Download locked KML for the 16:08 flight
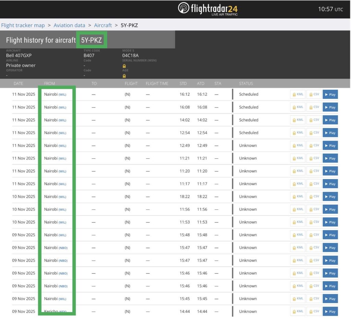 pos(298,107)
